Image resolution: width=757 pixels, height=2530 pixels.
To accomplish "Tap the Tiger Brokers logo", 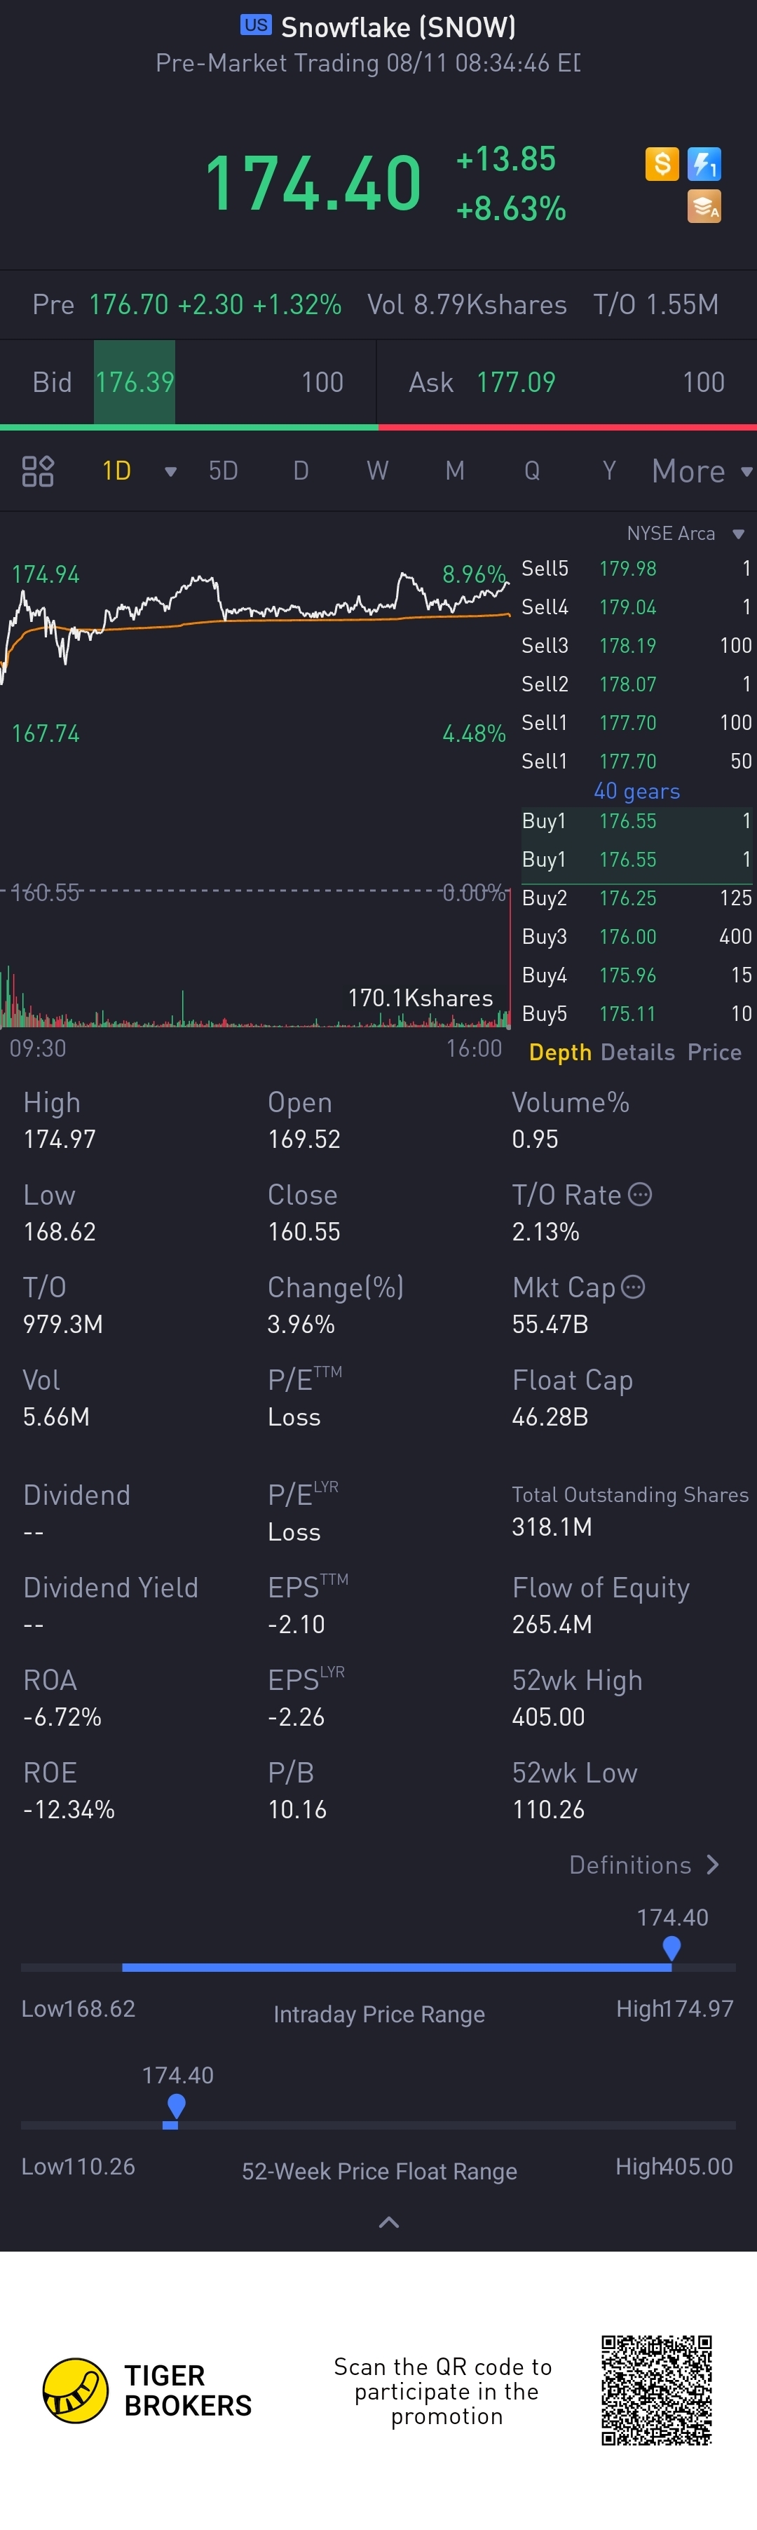I will click(x=147, y=2390).
